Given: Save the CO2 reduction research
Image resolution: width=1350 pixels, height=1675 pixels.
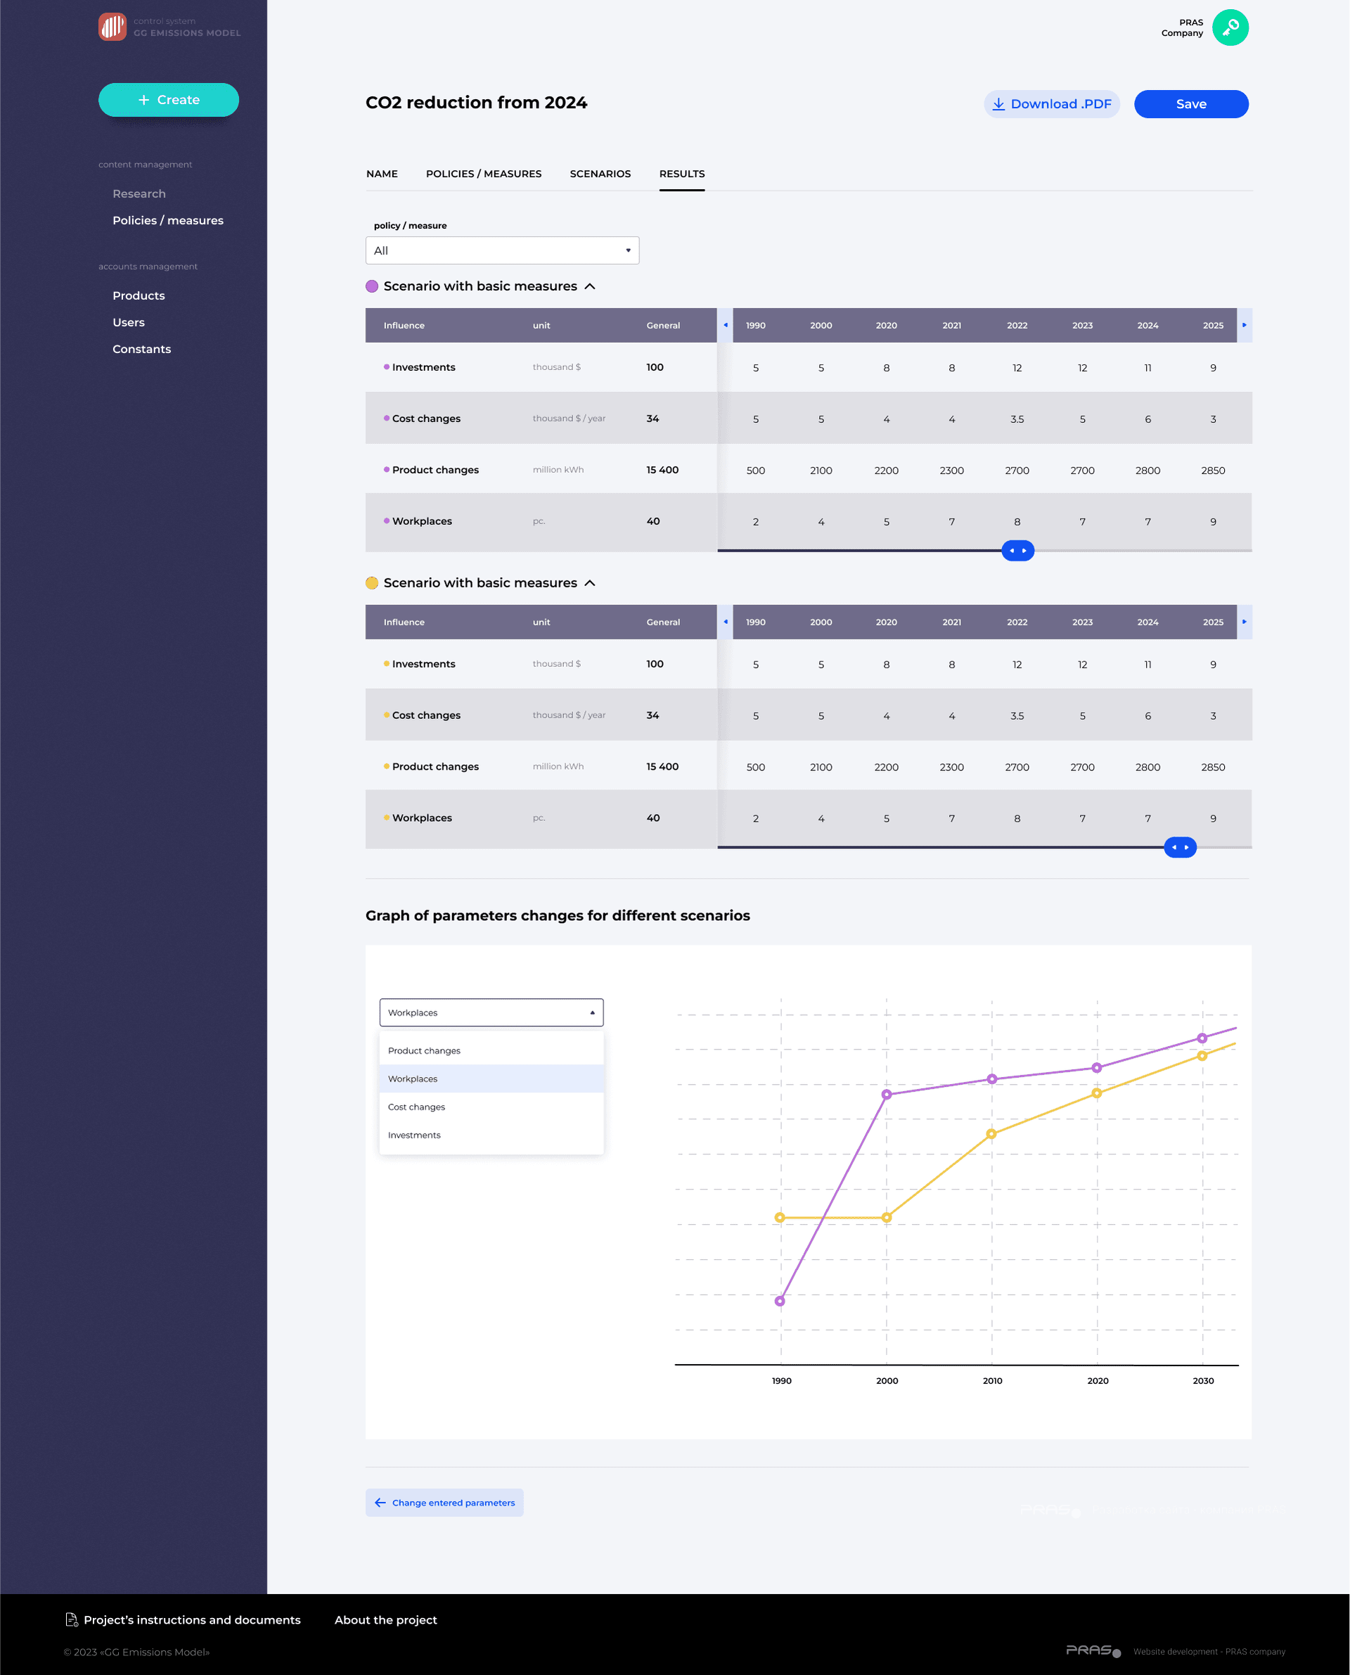Looking at the screenshot, I should click(1190, 104).
